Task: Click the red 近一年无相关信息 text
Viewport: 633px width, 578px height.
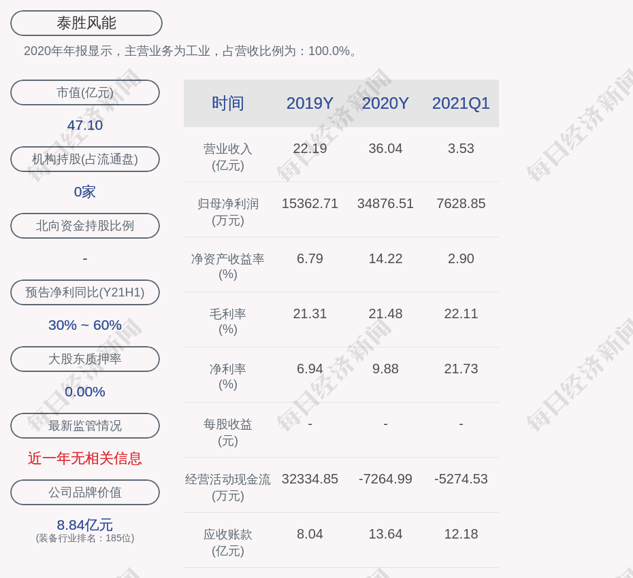Action: (84, 458)
